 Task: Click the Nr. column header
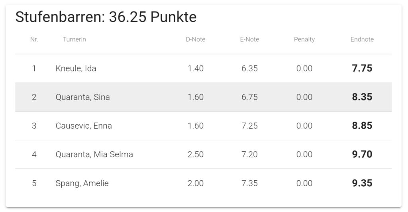click(34, 39)
